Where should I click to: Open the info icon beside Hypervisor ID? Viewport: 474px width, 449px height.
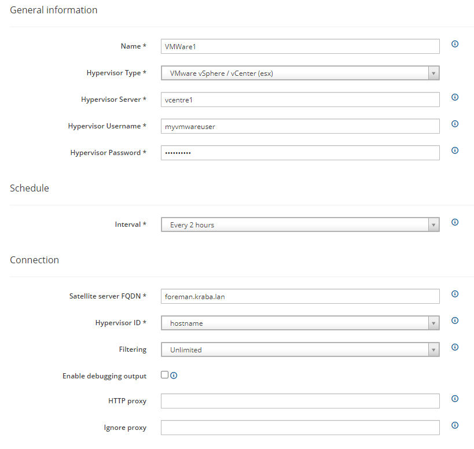455,321
